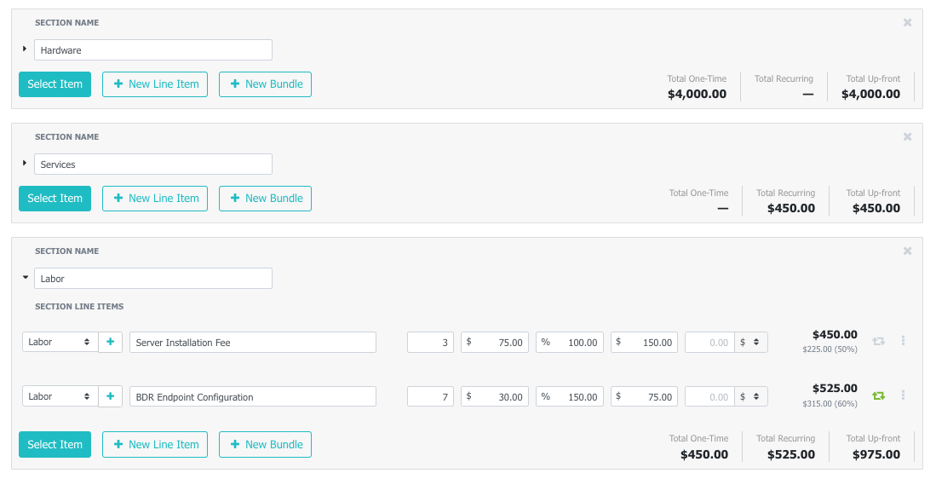Image resolution: width=936 pixels, height=479 pixels.
Task: Edit markup percent 150.00 field
Action: coord(570,396)
